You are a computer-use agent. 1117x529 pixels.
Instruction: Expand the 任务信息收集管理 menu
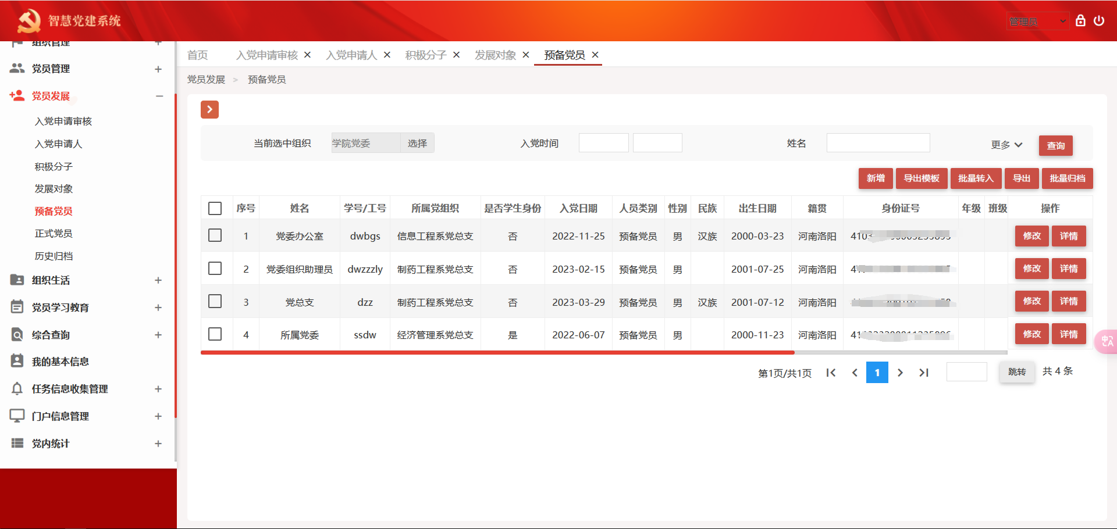158,389
